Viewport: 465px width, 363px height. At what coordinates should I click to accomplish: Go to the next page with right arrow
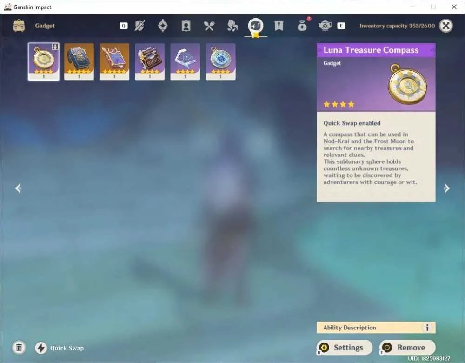[446, 188]
